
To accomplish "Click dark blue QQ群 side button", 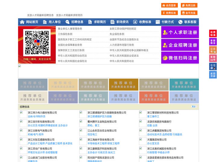I will point(213,67).
